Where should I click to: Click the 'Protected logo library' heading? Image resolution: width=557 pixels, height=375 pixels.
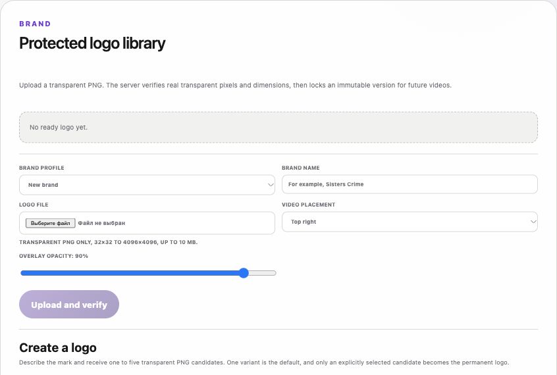(x=92, y=43)
